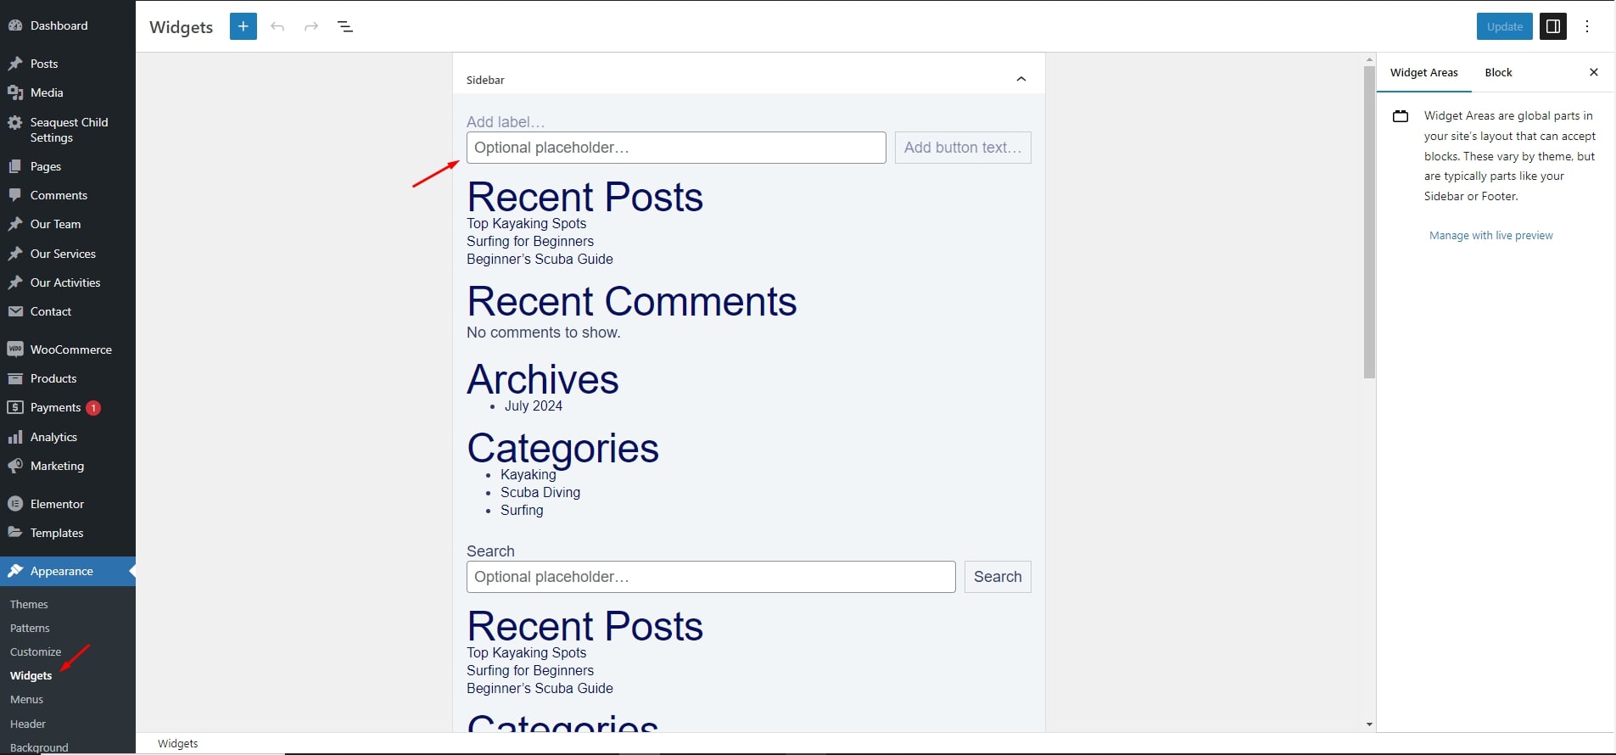Image resolution: width=1616 pixels, height=755 pixels.
Task: Close the Widget Areas settings panel
Action: (1594, 72)
